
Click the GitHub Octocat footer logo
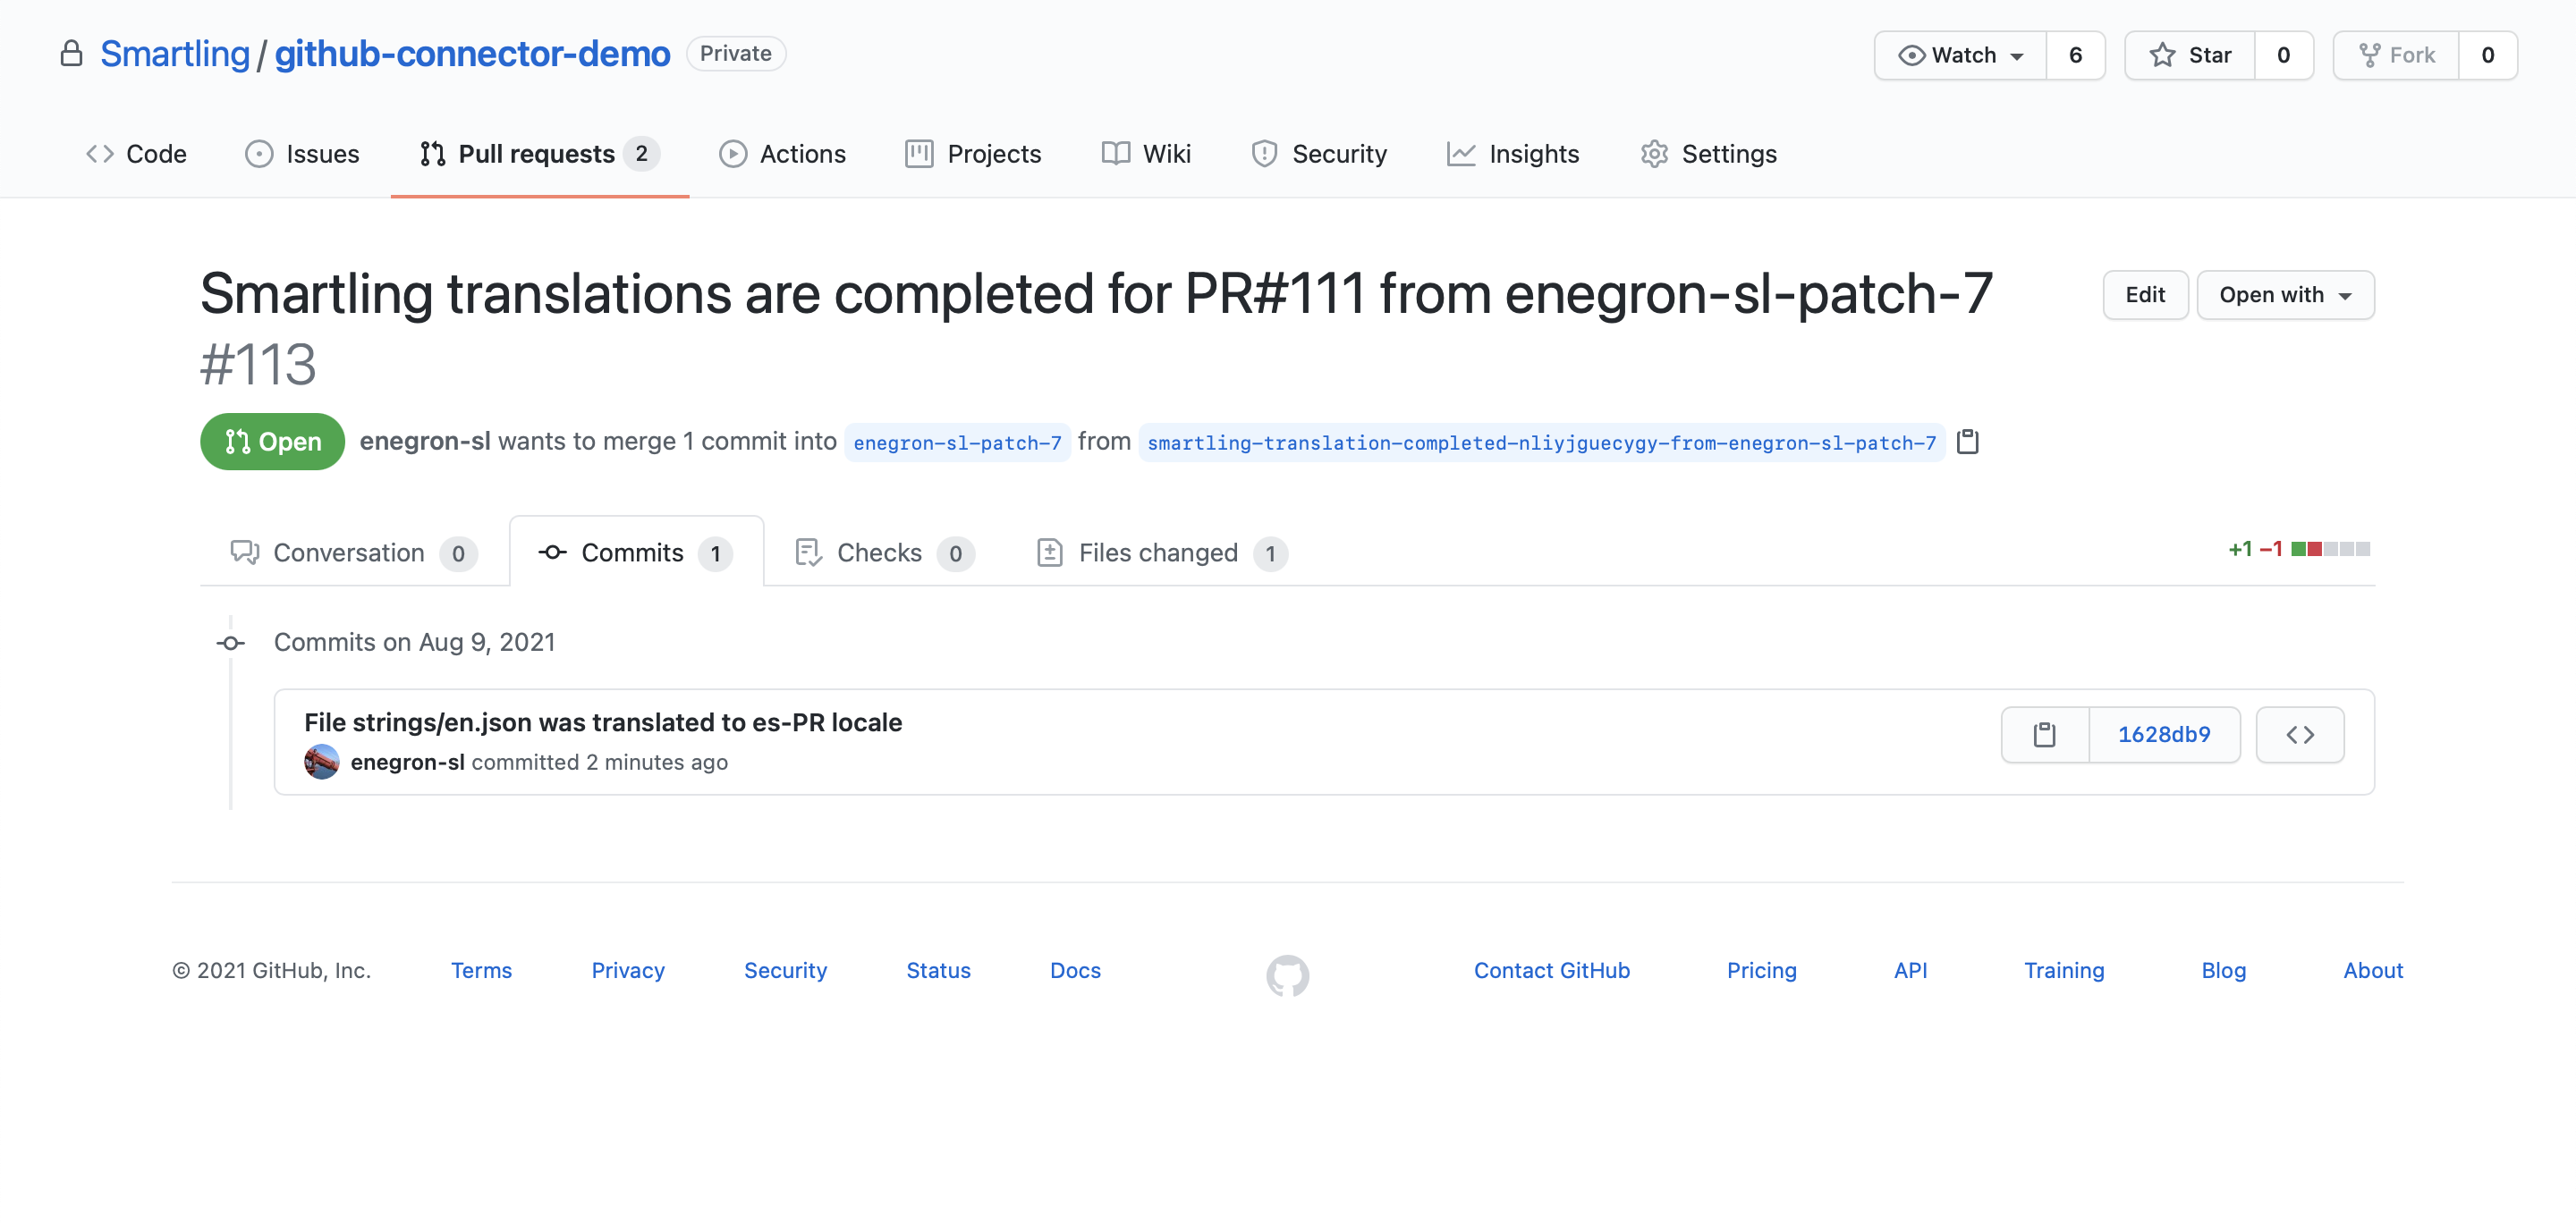click(x=1288, y=975)
